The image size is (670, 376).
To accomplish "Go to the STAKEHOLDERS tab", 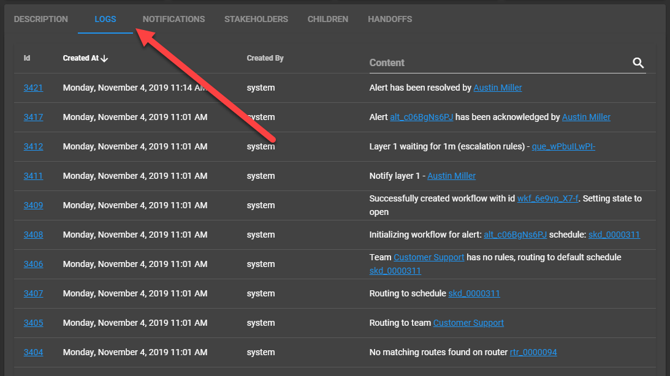I will [x=256, y=19].
